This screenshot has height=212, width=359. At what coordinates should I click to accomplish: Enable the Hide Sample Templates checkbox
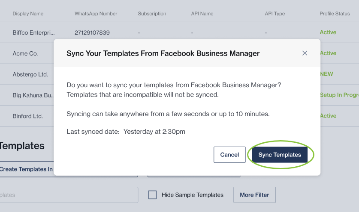(x=152, y=195)
